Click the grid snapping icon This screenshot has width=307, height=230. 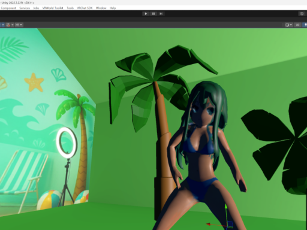coord(8,25)
